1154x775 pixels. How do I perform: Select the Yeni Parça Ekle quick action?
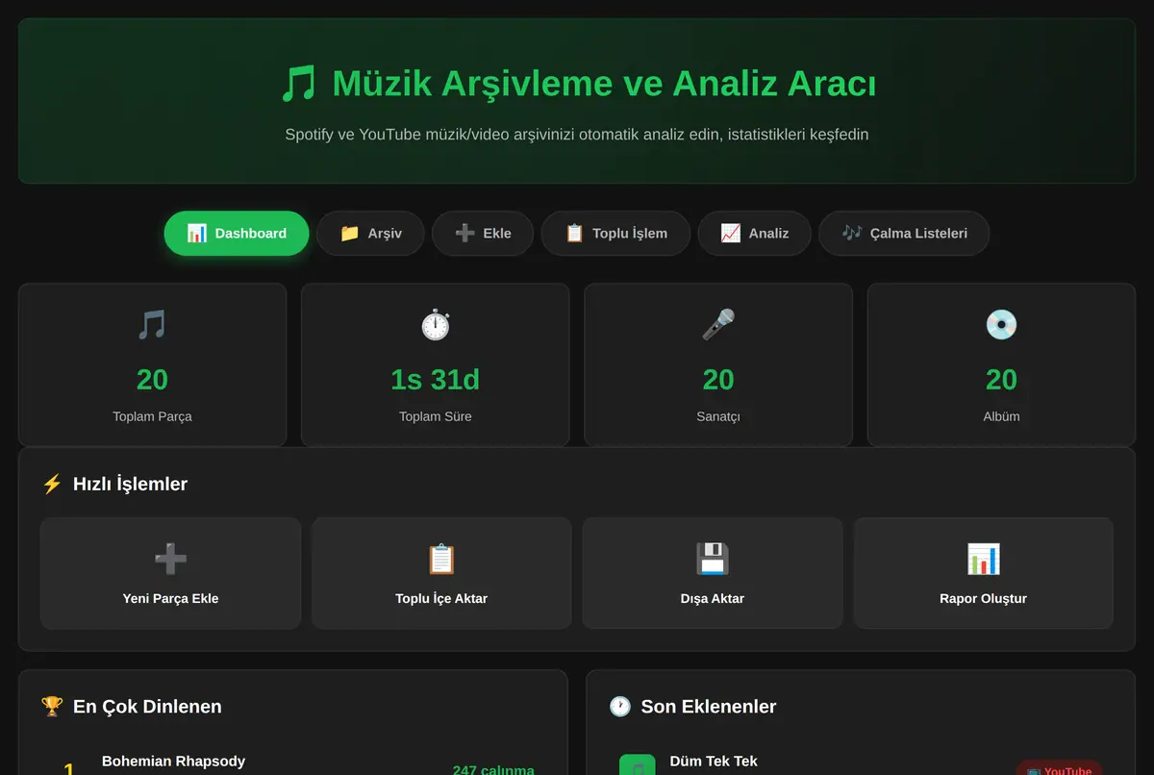click(x=170, y=573)
